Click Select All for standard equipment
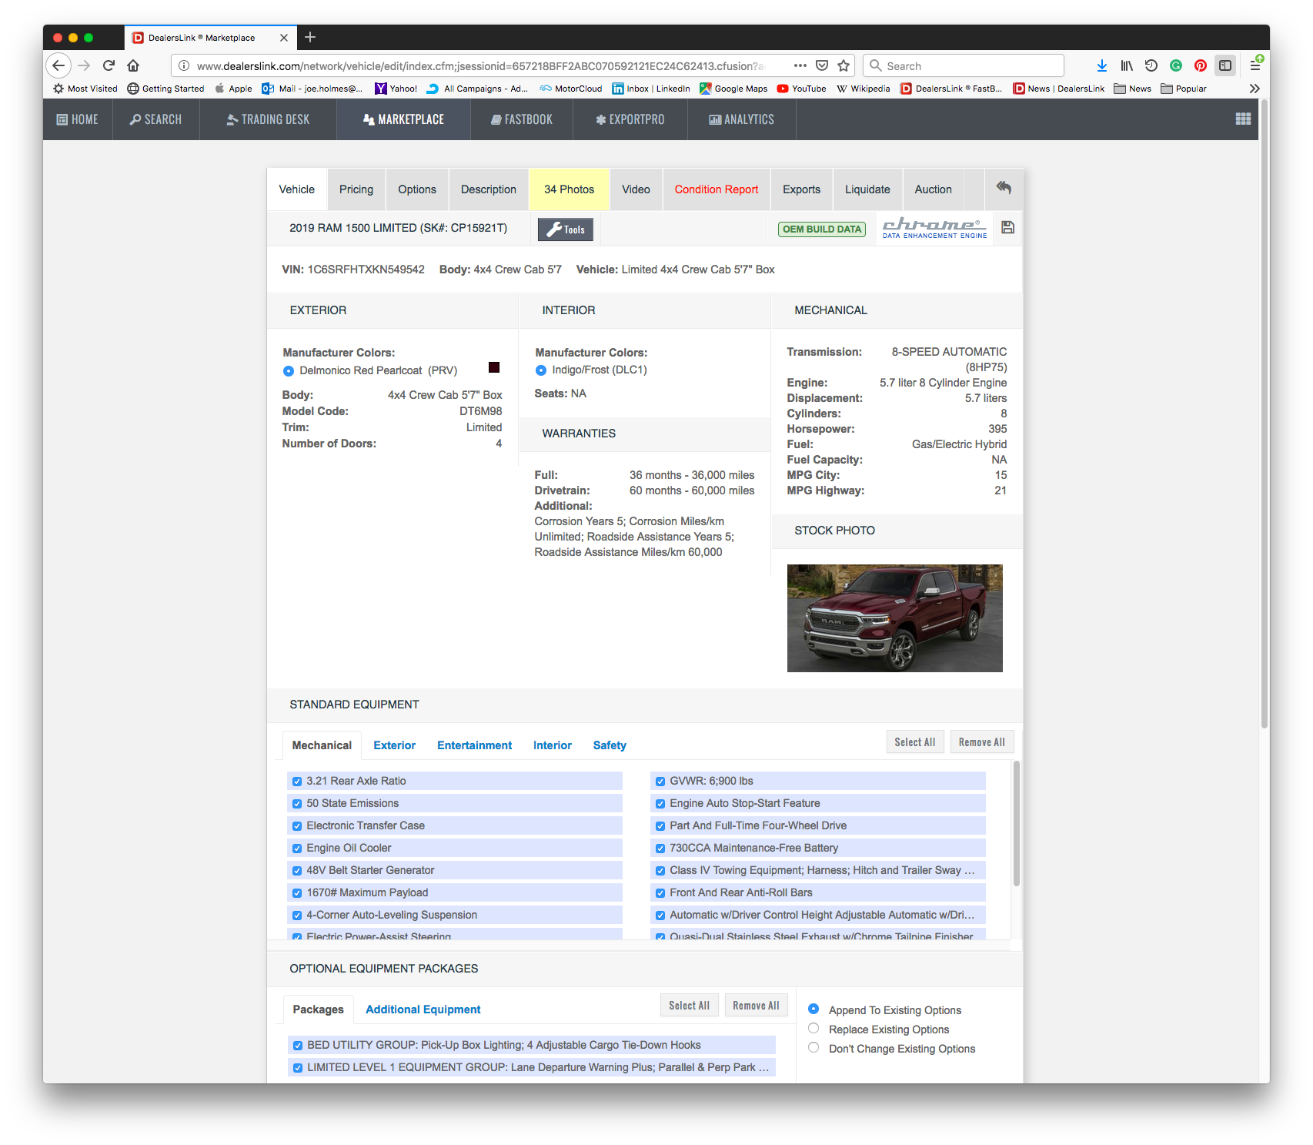Viewport: 1313px width, 1145px height. coord(915,742)
